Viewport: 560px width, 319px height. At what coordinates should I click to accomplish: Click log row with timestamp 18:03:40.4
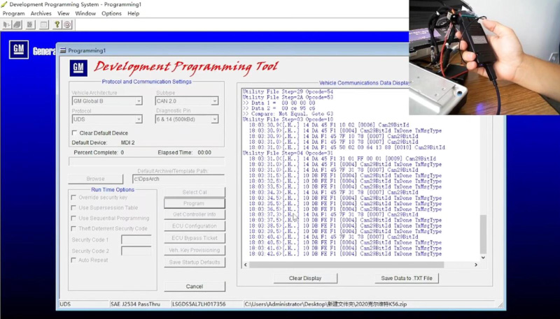[333, 237]
